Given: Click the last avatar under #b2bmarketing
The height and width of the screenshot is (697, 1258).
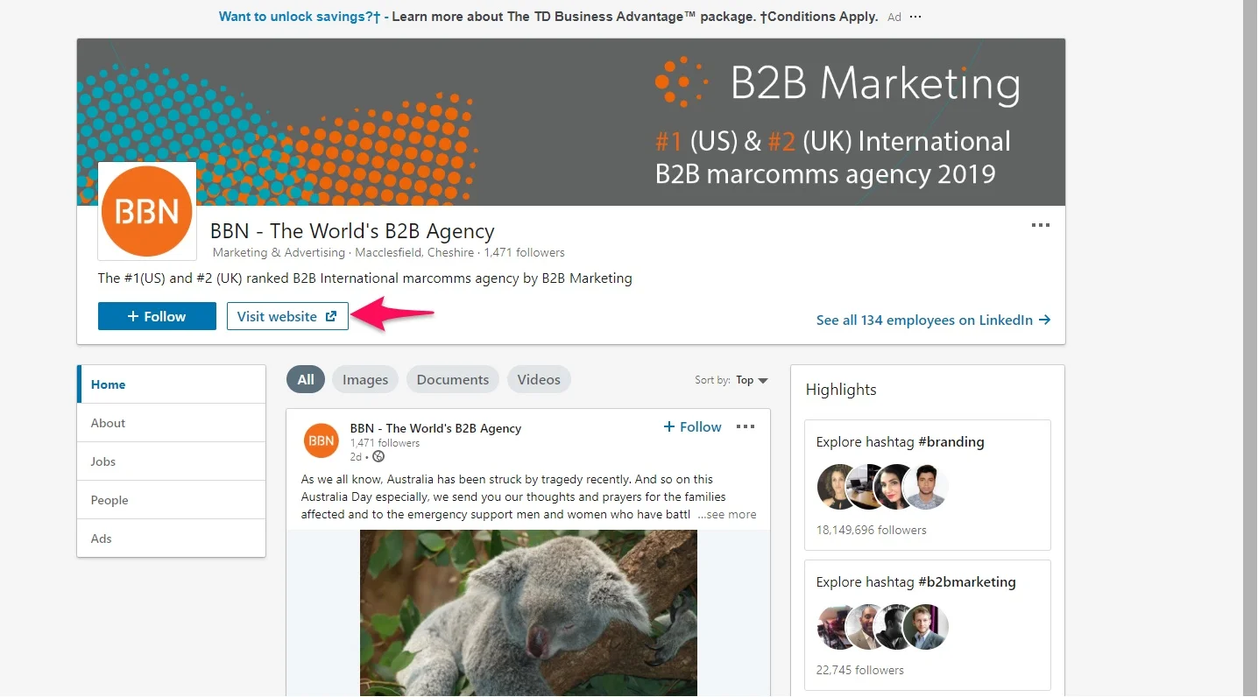Looking at the screenshot, I should pyautogui.click(x=926, y=627).
